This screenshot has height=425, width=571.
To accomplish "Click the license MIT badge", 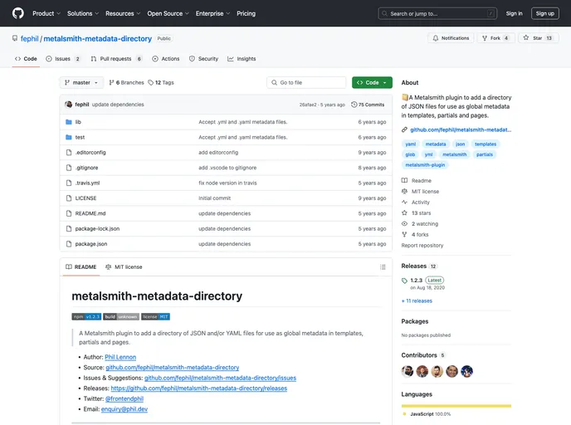I will 155,317.
